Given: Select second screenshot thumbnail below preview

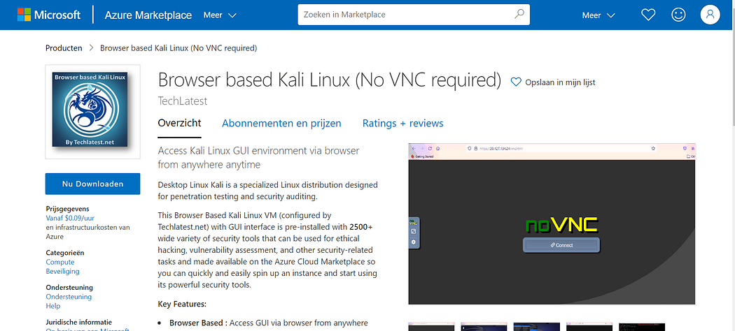Looking at the screenshot, I should (x=484, y=326).
